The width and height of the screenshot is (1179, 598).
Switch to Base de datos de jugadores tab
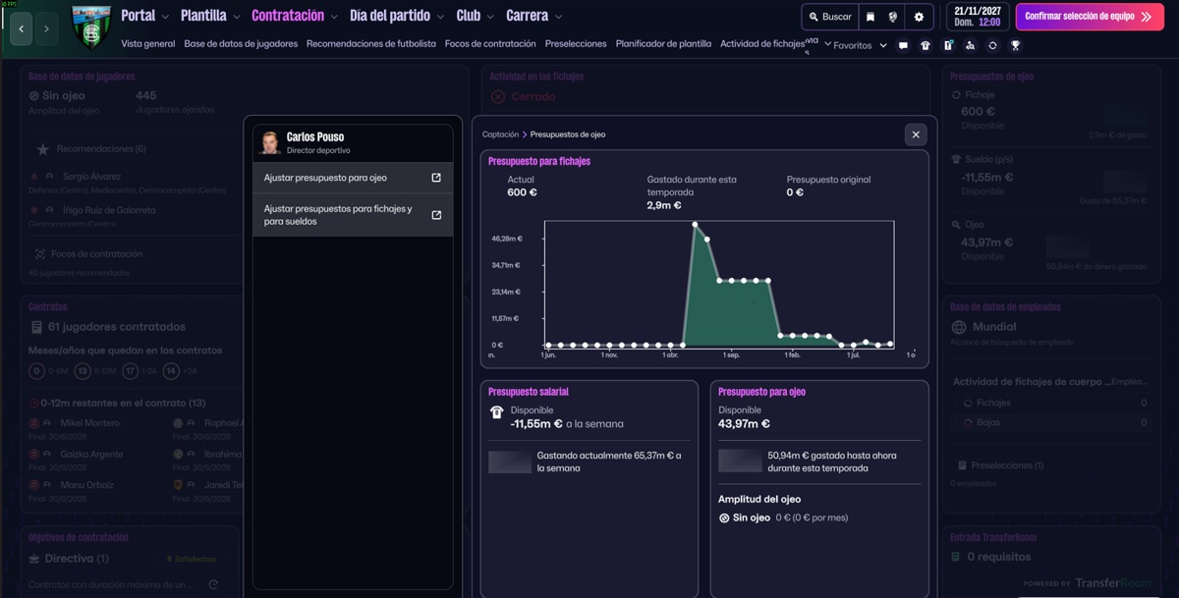click(241, 44)
